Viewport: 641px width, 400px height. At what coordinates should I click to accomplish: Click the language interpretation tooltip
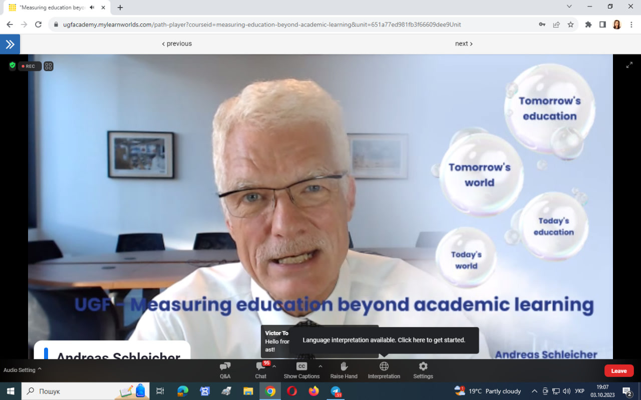384,340
